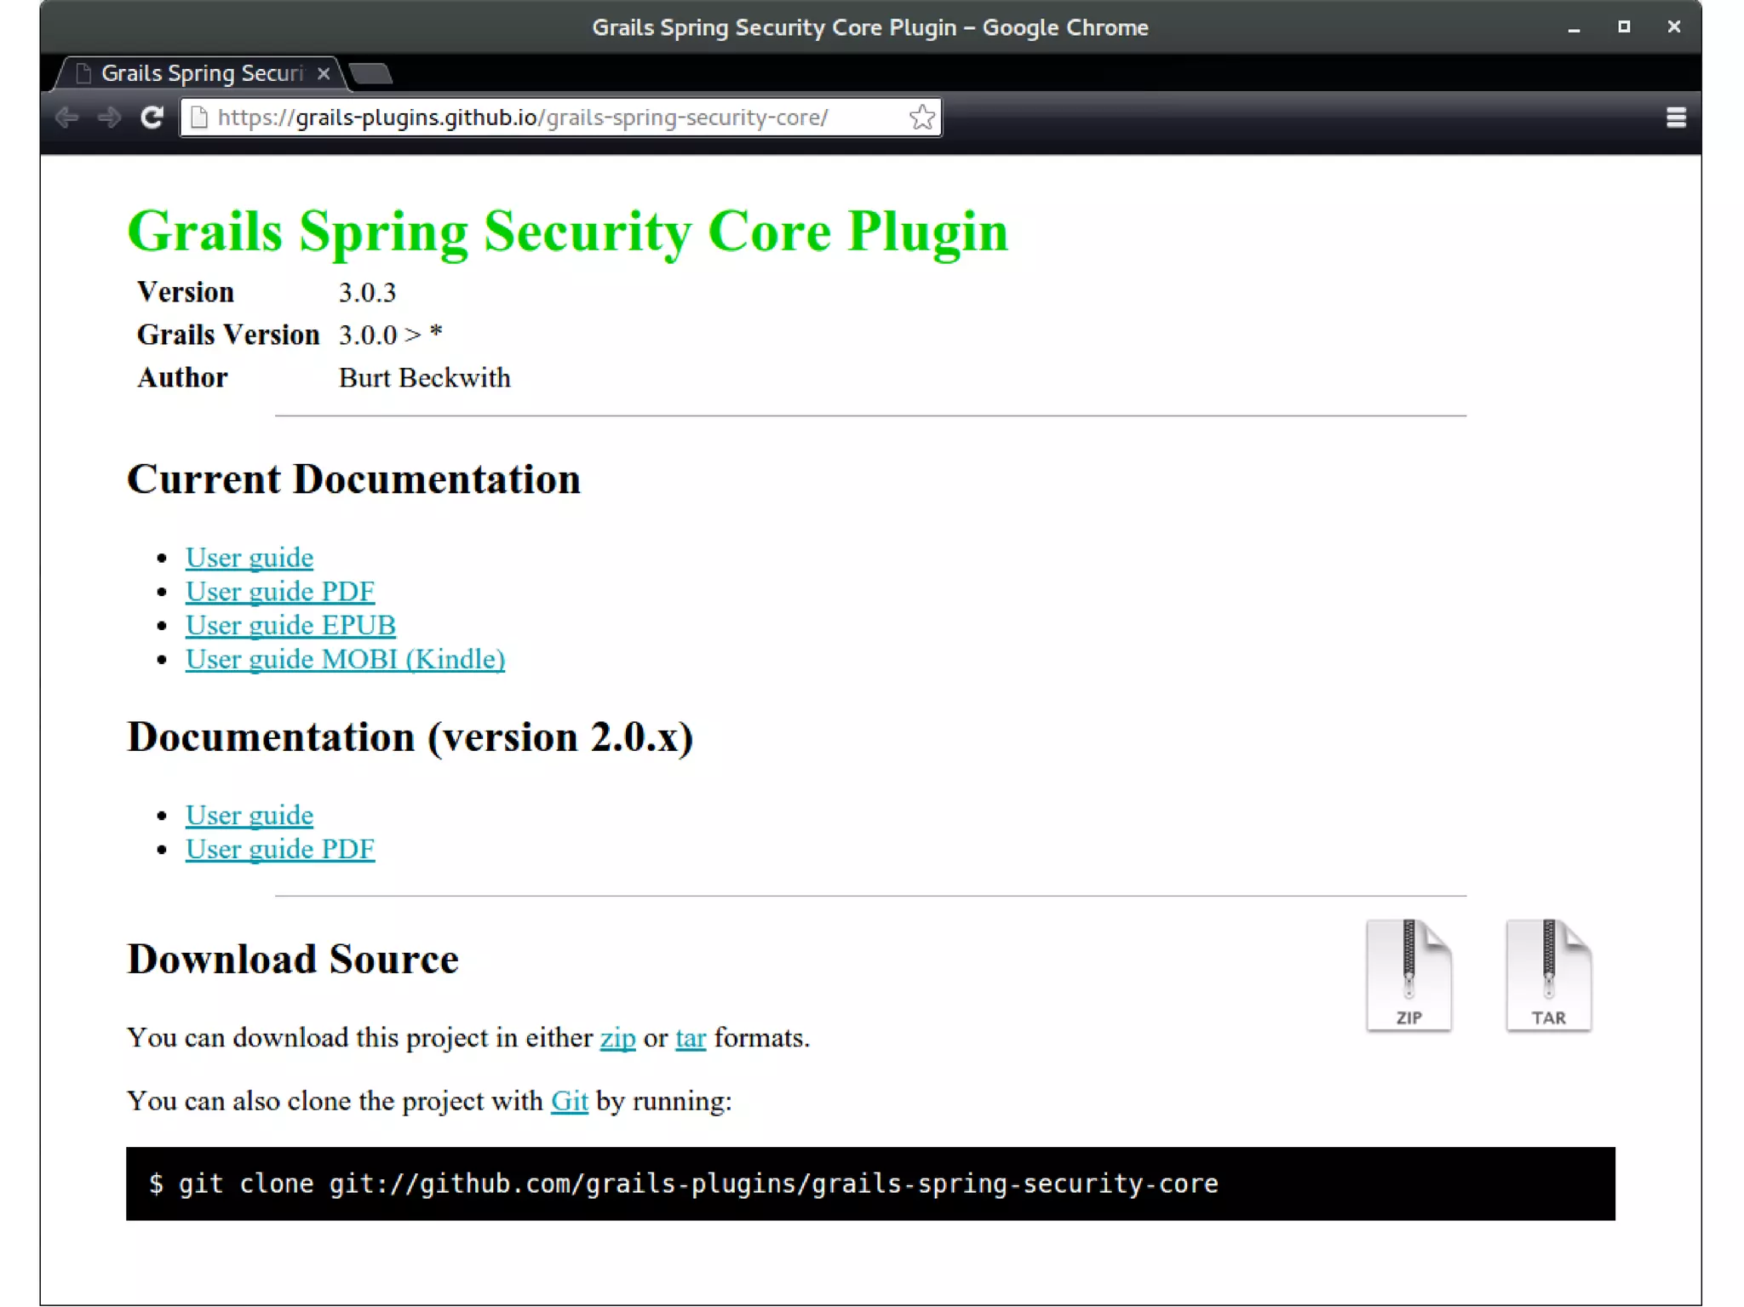Reload the current page

pyautogui.click(x=152, y=118)
